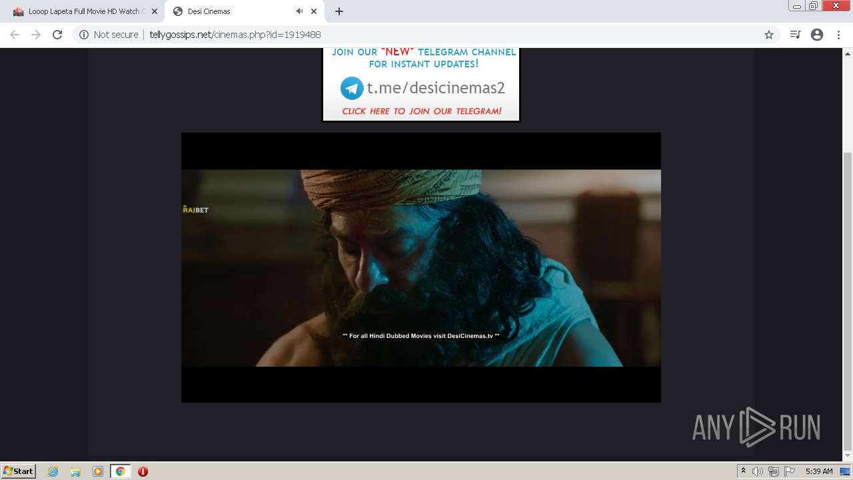853x480 pixels.
Task: Bookmark this page with star icon
Action: click(768, 35)
